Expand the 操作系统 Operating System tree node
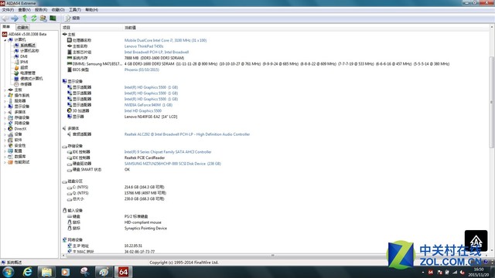 coord(5,96)
